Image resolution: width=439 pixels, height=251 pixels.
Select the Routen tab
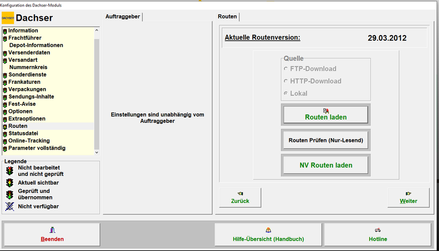[228, 17]
